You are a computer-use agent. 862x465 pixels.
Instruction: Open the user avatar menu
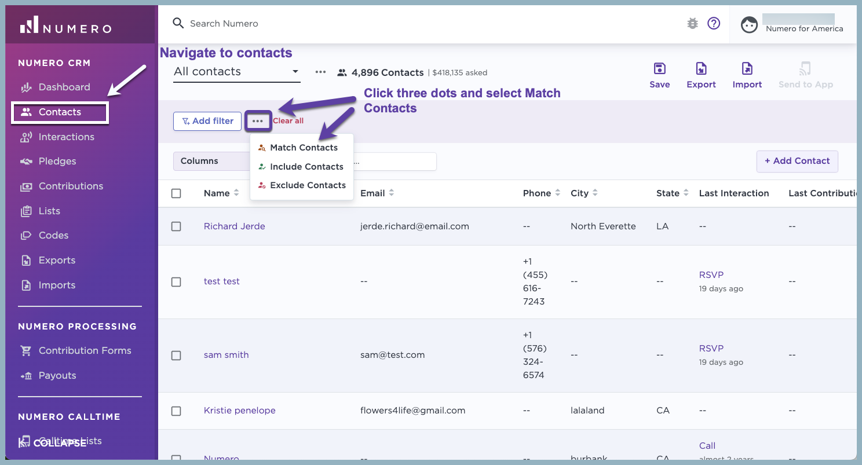click(x=749, y=24)
